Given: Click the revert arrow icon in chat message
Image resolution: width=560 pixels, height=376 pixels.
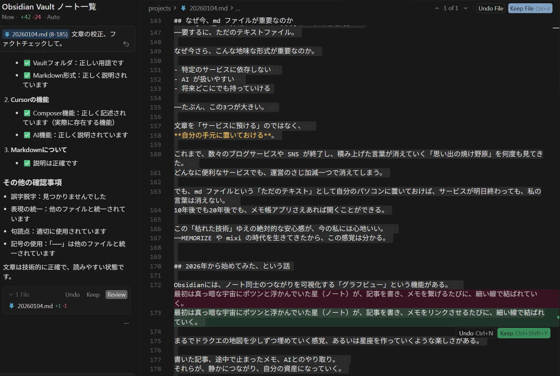Looking at the screenshot, I should click(126, 44).
